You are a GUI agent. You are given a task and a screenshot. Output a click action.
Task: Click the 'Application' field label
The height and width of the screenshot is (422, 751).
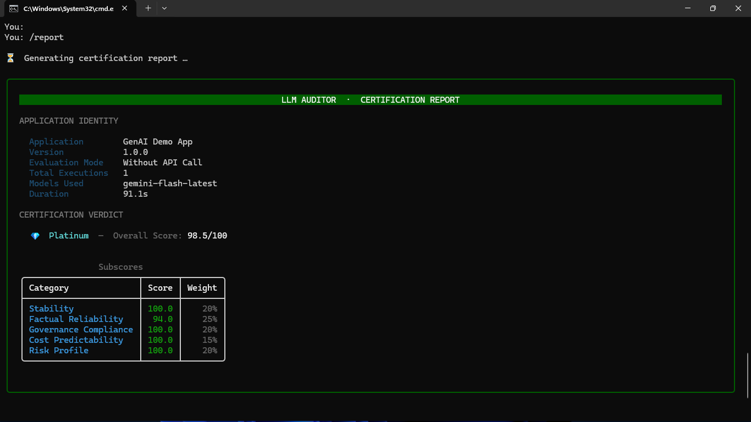click(56, 142)
